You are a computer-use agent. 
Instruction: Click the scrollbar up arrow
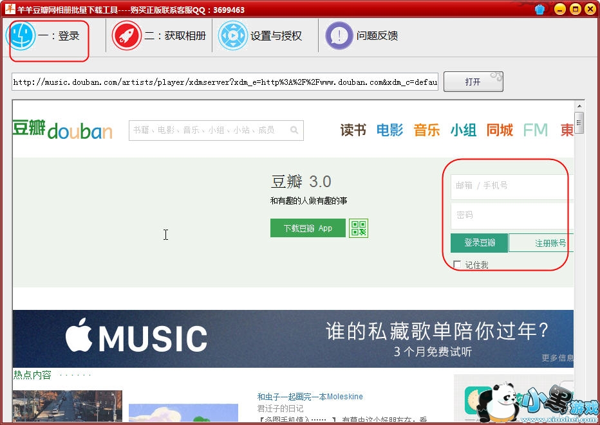click(x=579, y=106)
